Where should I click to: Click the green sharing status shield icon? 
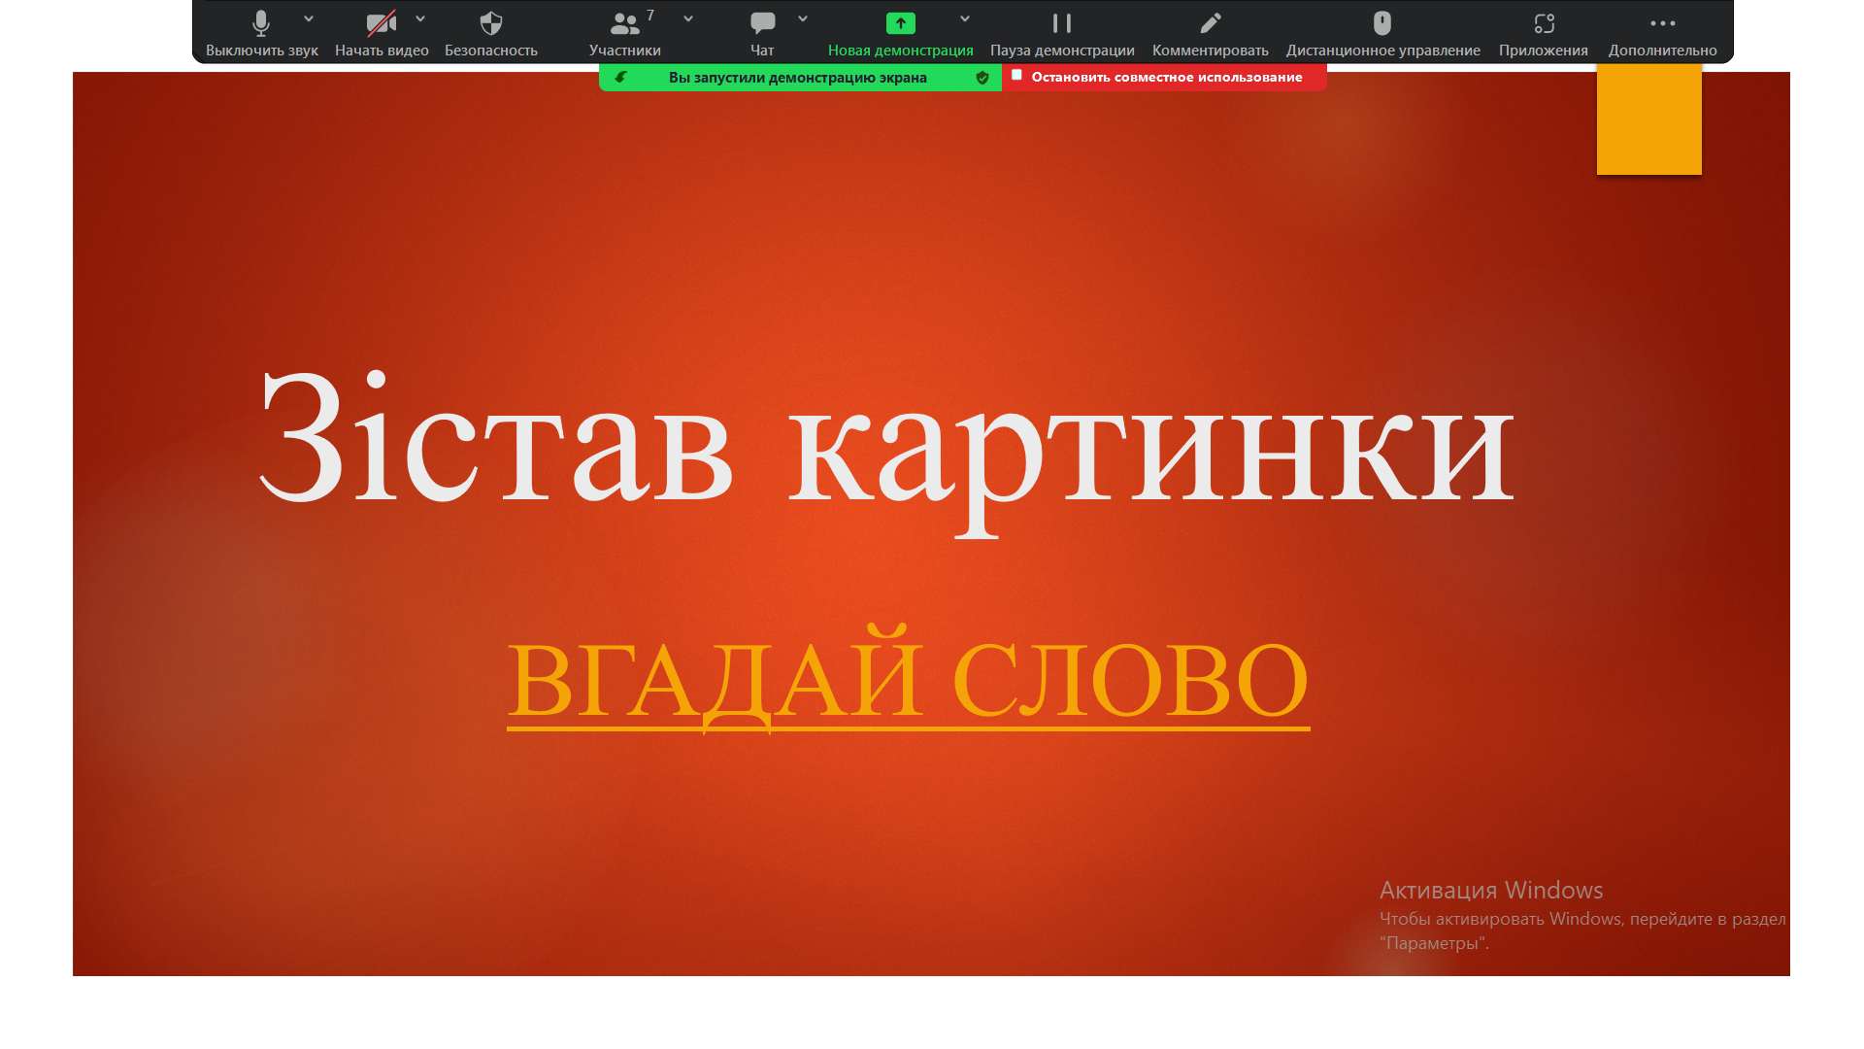(982, 78)
